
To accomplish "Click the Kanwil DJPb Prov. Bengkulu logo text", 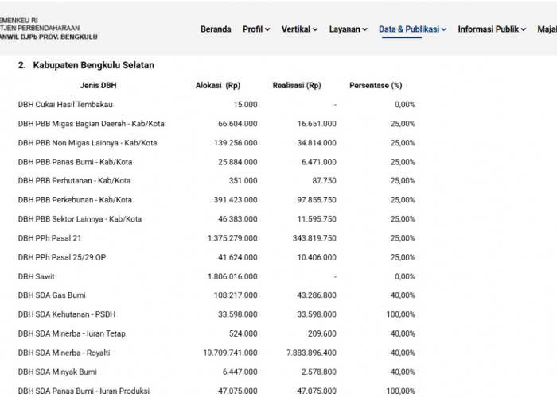I will click(49, 37).
